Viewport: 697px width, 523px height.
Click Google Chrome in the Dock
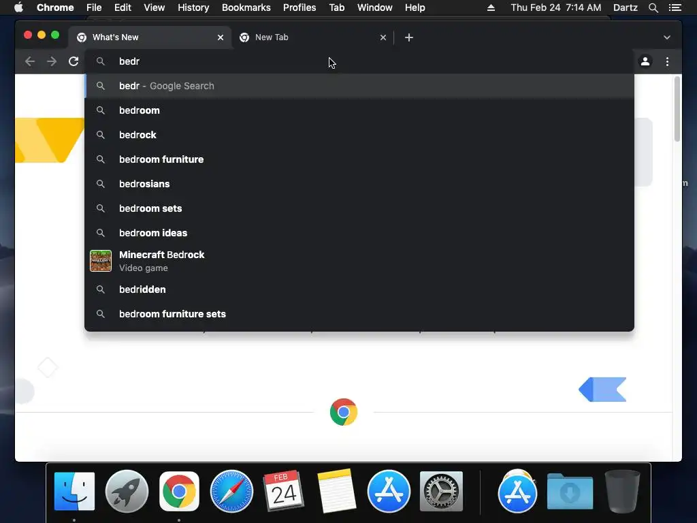[x=179, y=492]
